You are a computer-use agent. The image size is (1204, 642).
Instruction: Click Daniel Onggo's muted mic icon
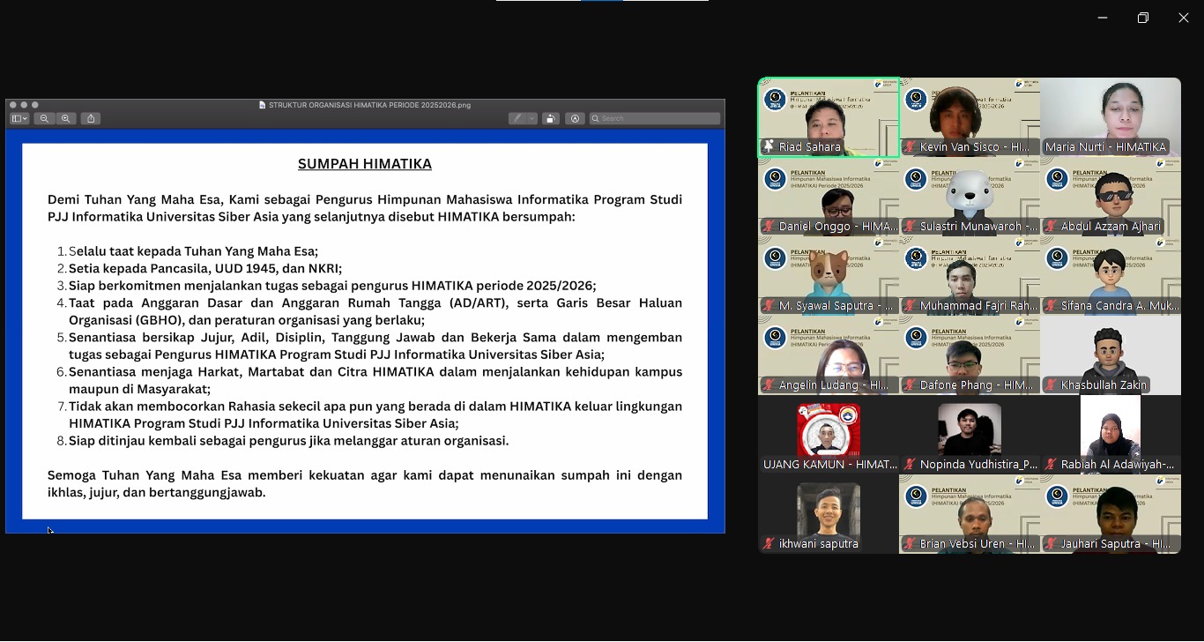769,227
